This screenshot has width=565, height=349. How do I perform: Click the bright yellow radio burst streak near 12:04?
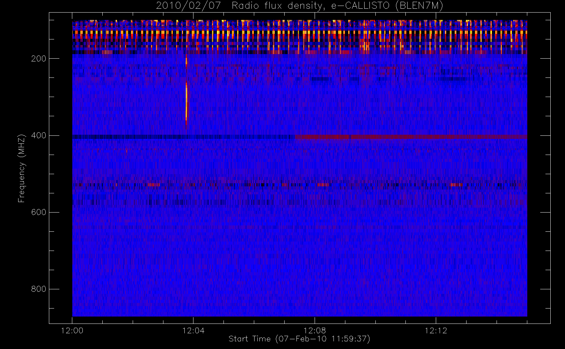186,103
